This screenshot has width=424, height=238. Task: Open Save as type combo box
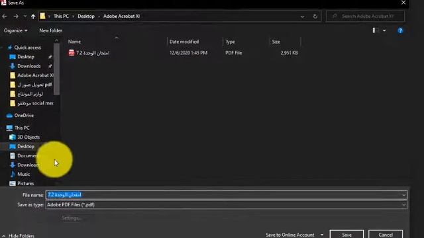(x=227, y=205)
